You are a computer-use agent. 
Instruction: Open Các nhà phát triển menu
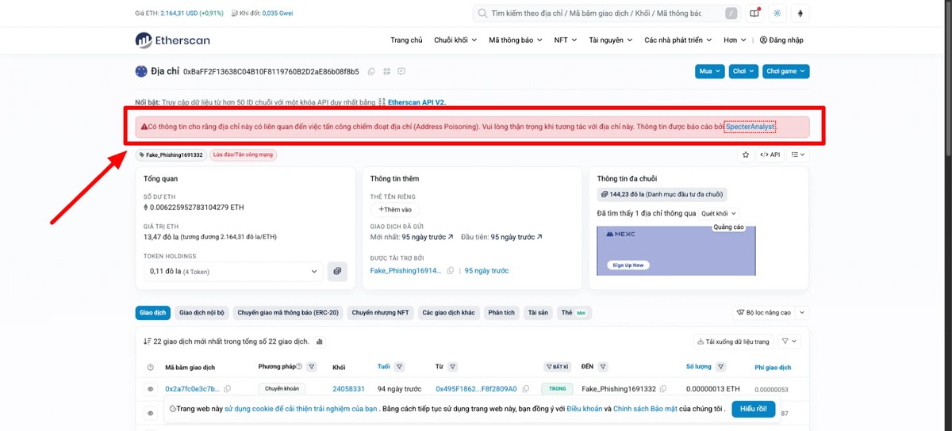click(x=678, y=40)
